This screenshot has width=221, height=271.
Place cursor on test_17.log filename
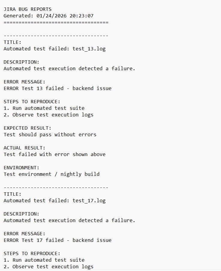click(x=89, y=201)
